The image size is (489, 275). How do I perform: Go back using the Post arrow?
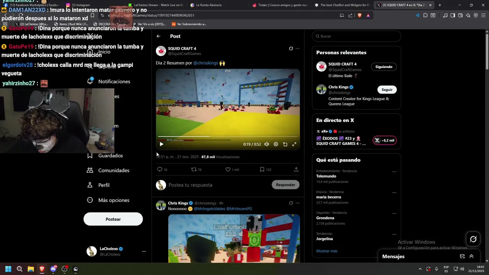click(159, 36)
